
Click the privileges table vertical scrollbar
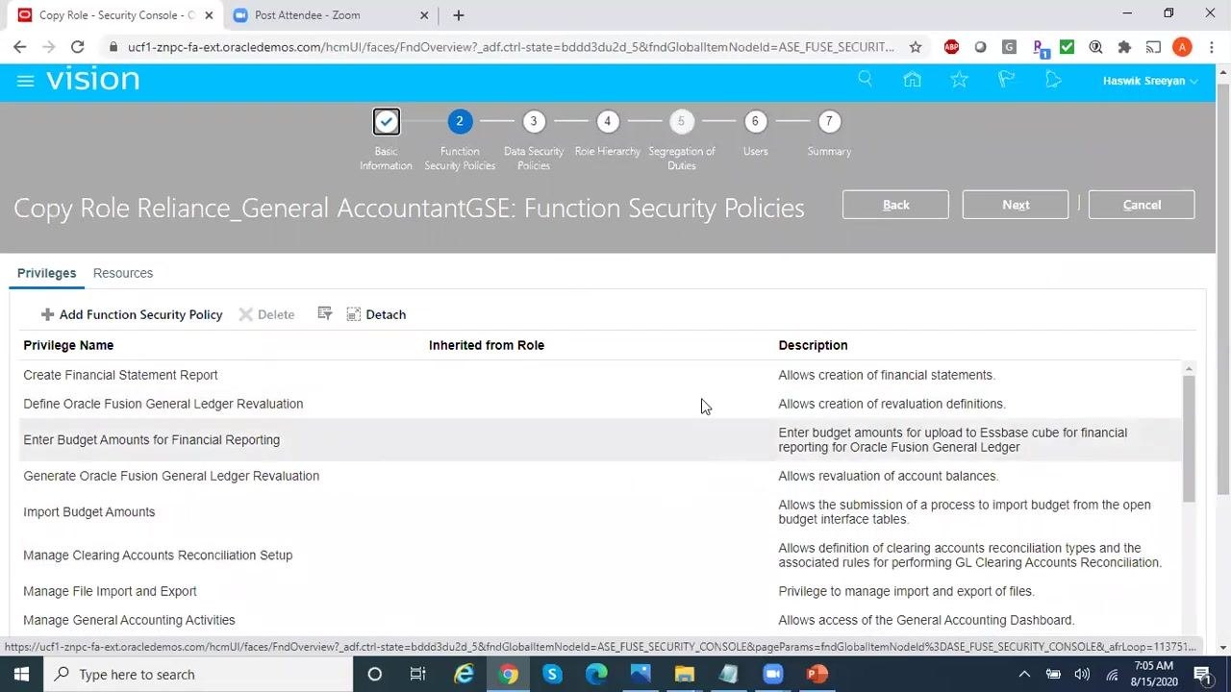pos(1189,437)
